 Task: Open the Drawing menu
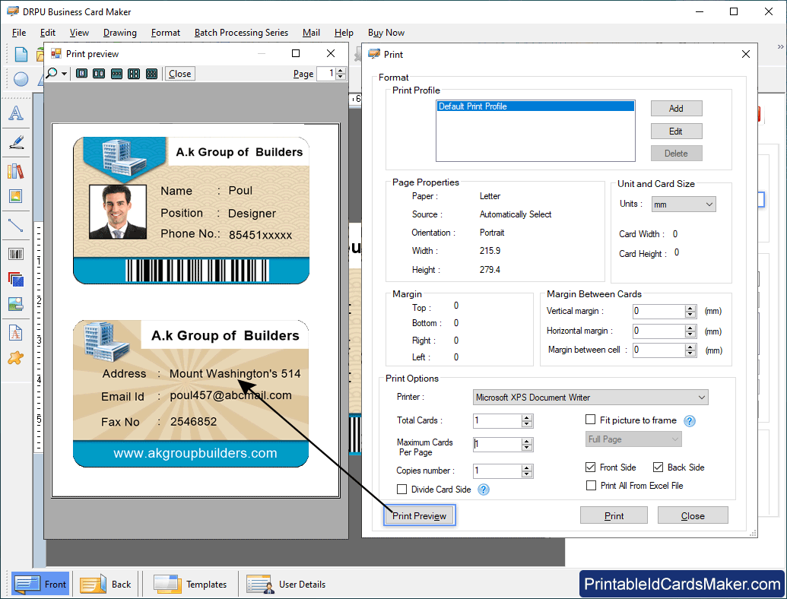(120, 33)
